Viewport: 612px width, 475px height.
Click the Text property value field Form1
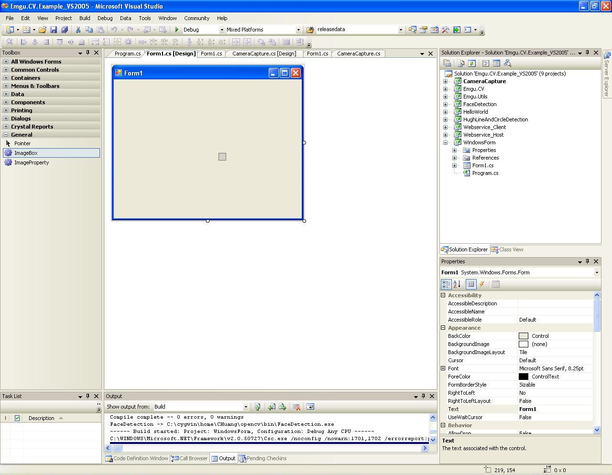556,409
